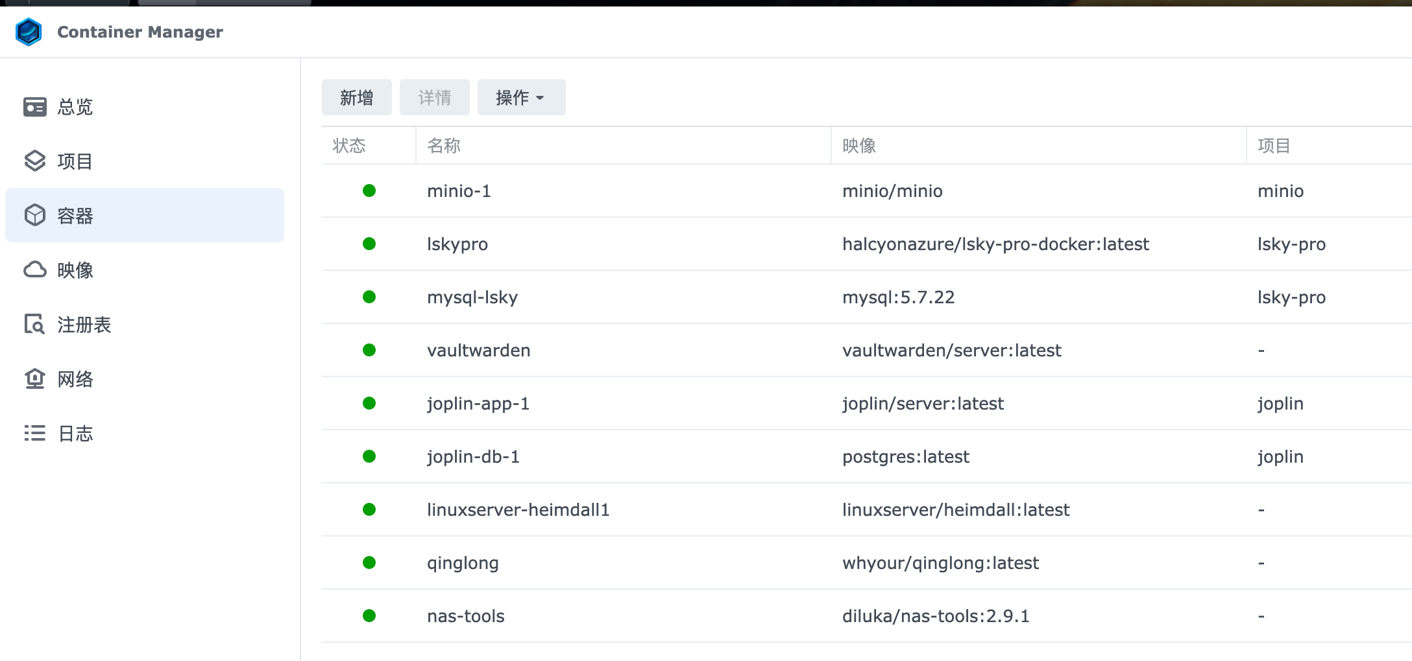Open the 注册表 search-document icon
1412x661 pixels.
(35, 324)
